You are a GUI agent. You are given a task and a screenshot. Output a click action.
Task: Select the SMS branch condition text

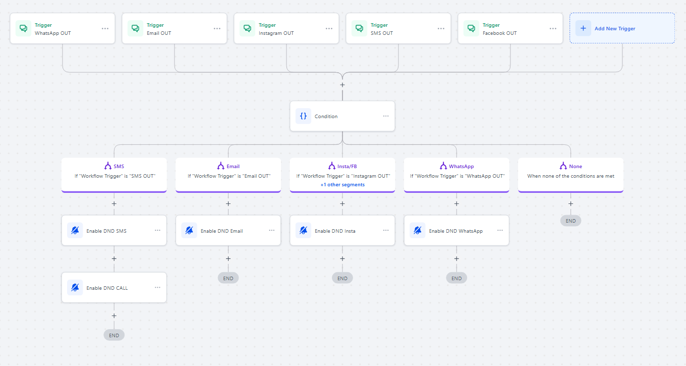click(x=114, y=176)
